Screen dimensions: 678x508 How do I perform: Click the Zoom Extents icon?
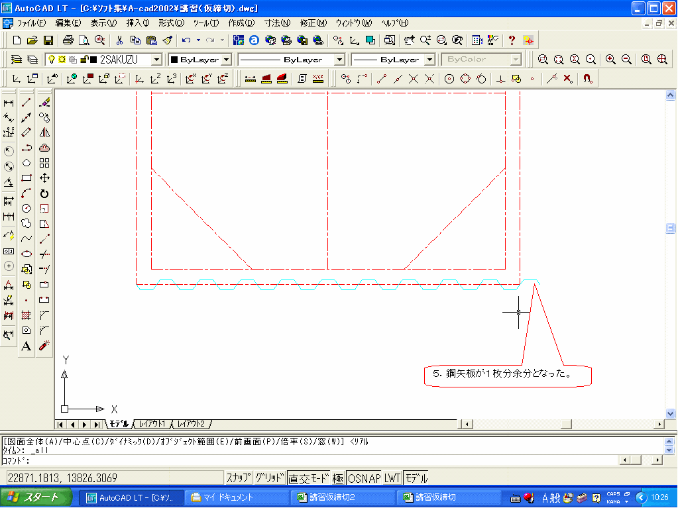click(x=662, y=59)
